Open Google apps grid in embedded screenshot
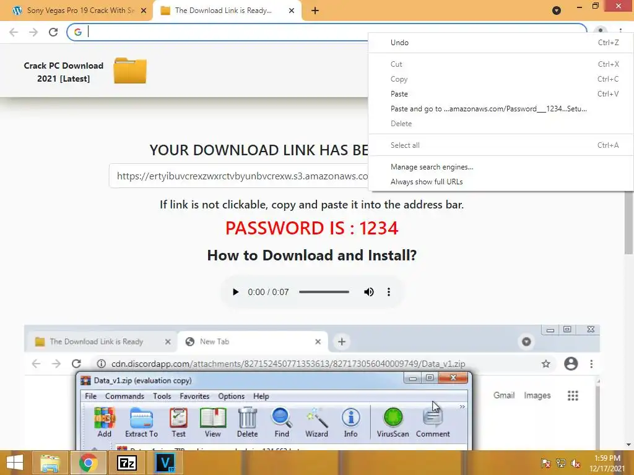Viewport: 634px width, 475px height. point(573,395)
